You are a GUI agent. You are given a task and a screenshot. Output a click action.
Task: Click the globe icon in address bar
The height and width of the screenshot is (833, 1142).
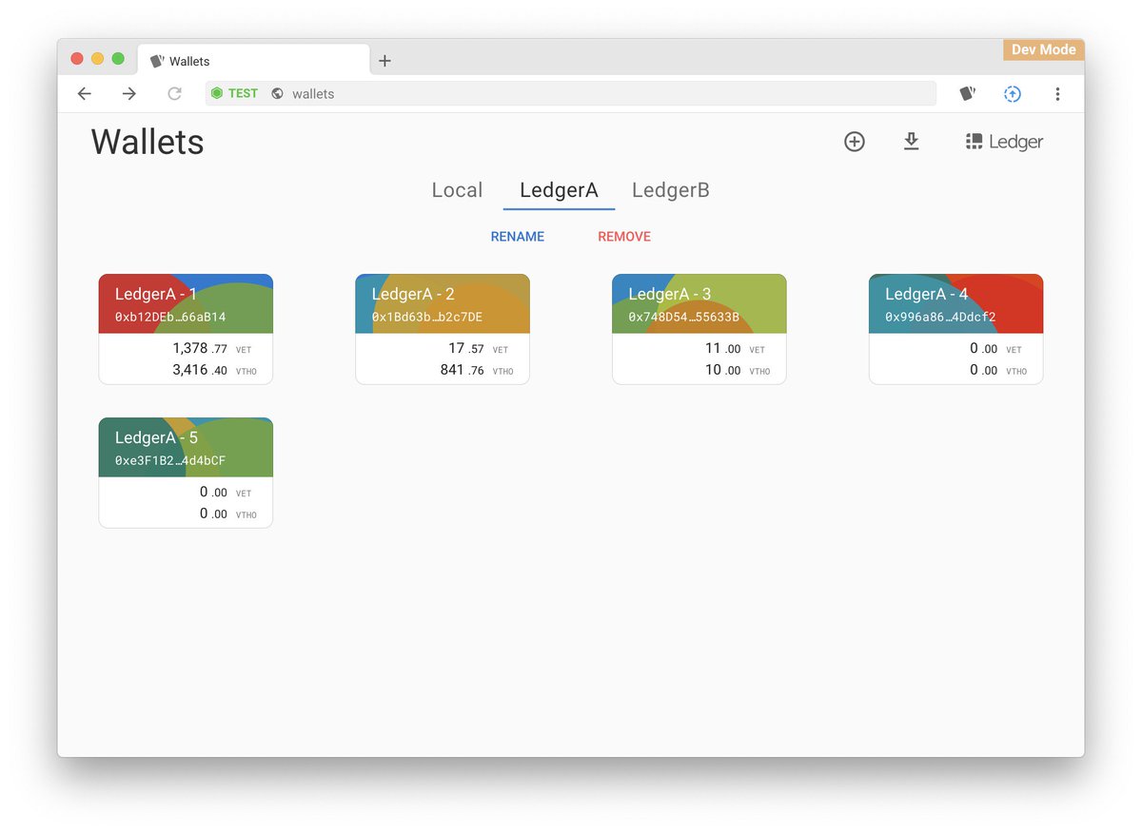(277, 93)
